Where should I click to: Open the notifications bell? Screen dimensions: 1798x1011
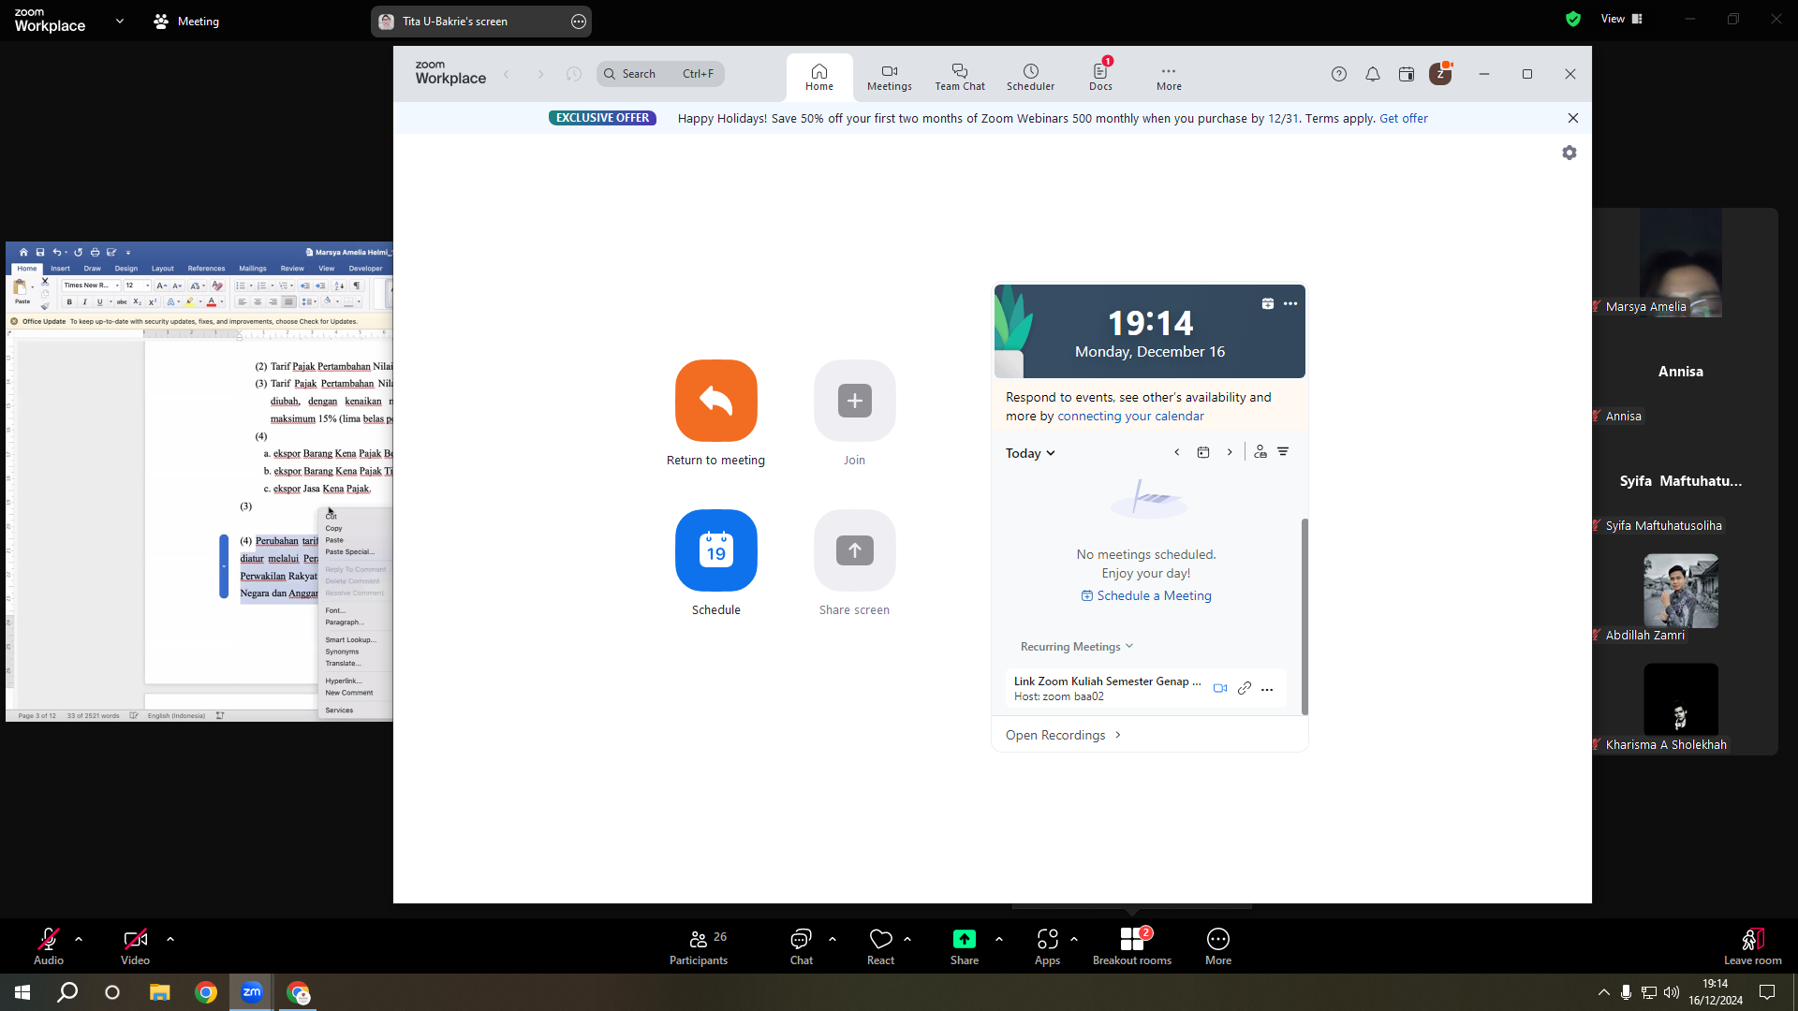(x=1373, y=74)
